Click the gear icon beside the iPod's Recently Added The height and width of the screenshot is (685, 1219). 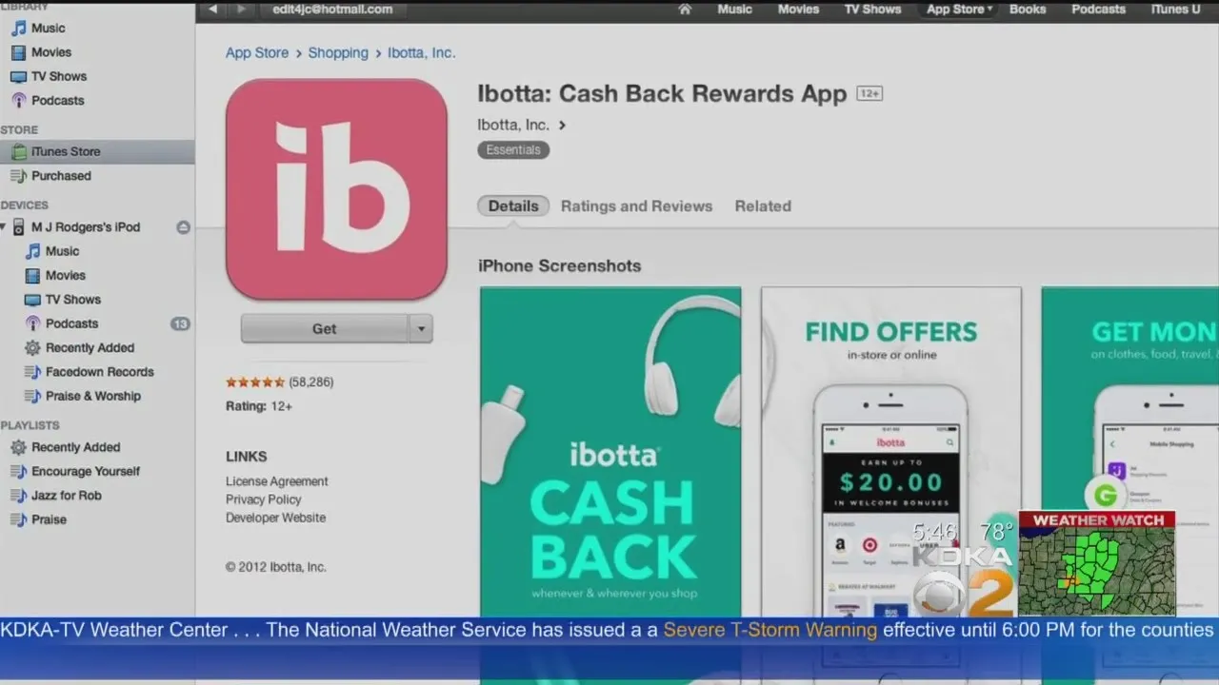tap(33, 348)
